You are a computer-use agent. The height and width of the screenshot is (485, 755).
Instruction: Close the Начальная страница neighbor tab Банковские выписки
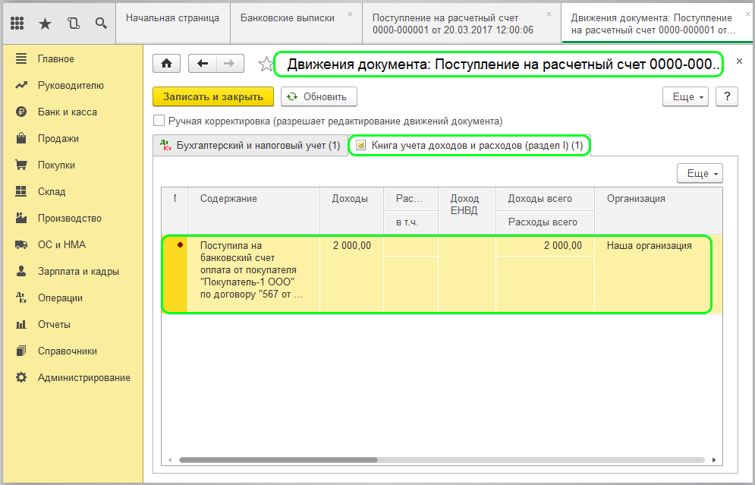350,14
